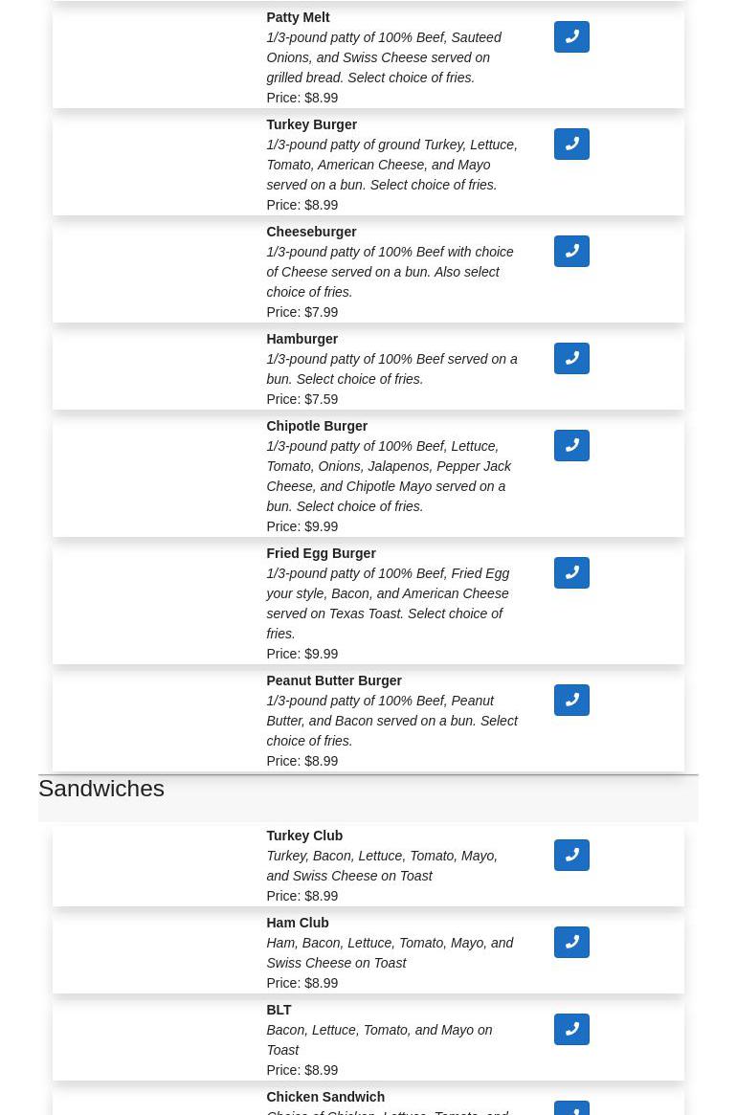Select the Patty Melt item title
737x1115 pixels.
298,17
